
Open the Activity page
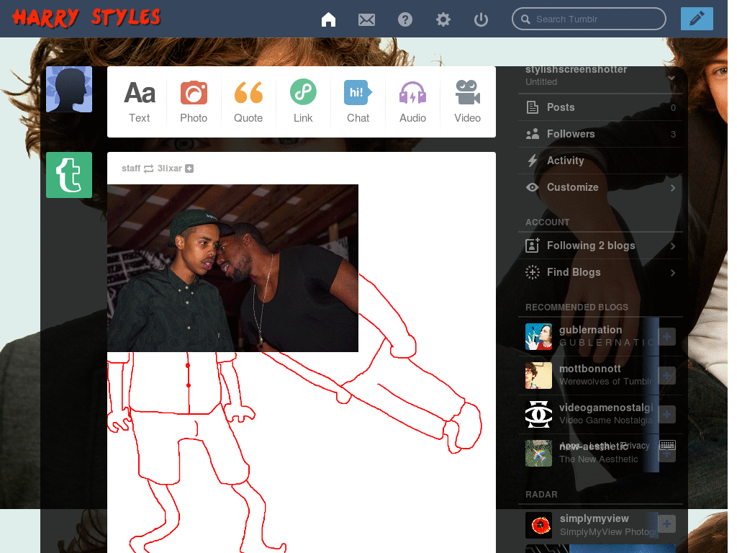(x=600, y=161)
